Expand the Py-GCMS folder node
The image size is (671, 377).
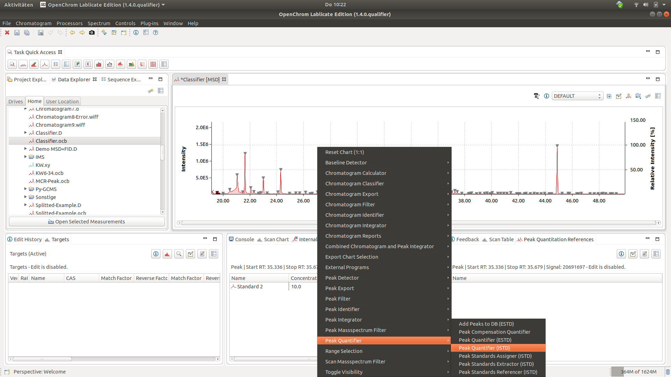[26, 189]
